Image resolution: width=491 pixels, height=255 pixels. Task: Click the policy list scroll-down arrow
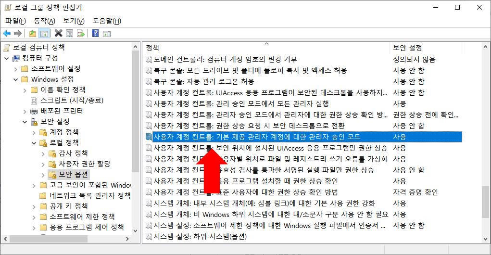[485, 239]
